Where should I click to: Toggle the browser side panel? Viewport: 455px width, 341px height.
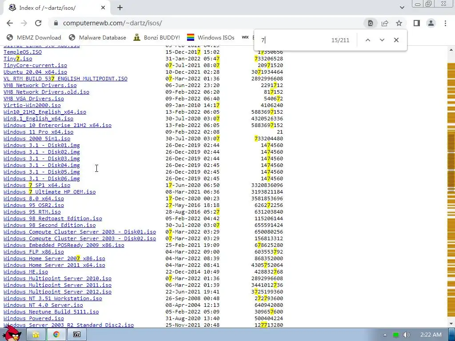417,23
